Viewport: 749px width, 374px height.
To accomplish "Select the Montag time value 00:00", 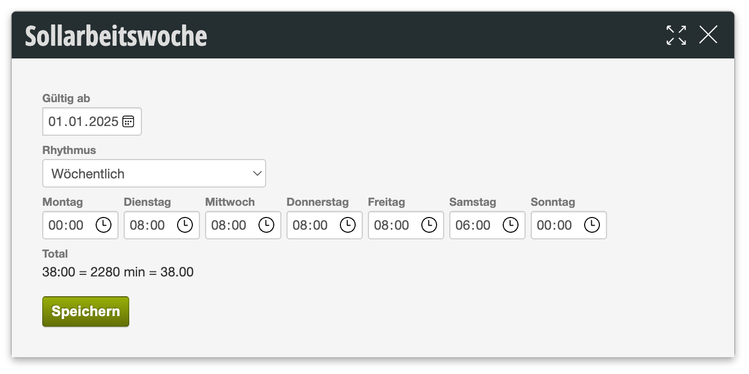I will point(66,225).
